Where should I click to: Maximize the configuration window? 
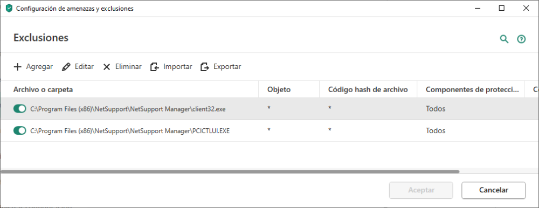click(x=501, y=9)
